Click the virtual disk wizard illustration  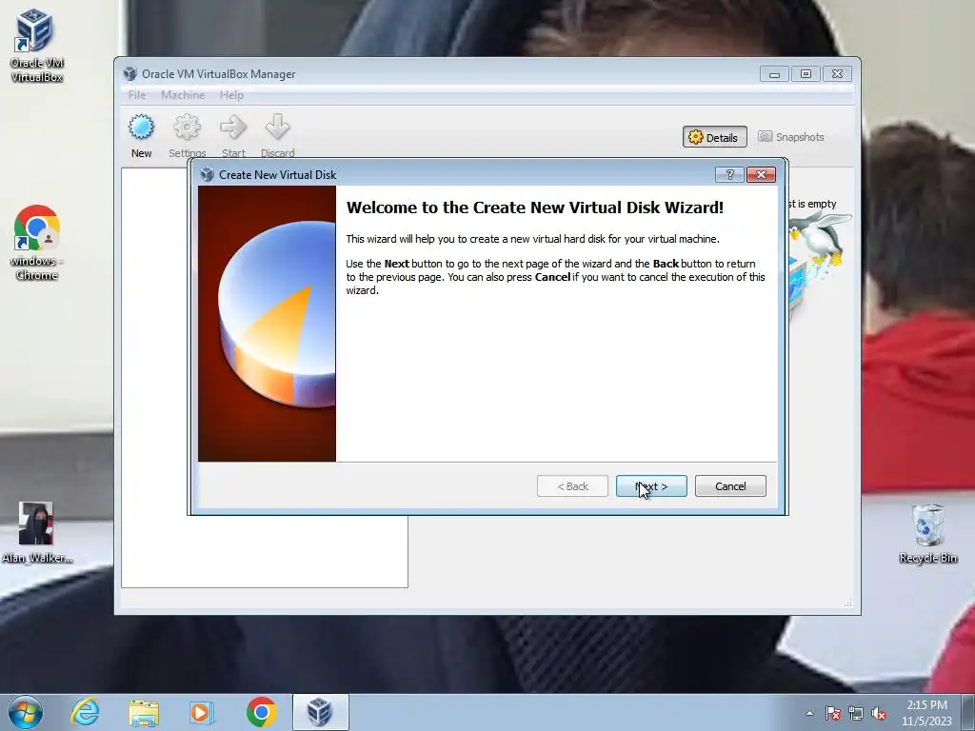267,324
